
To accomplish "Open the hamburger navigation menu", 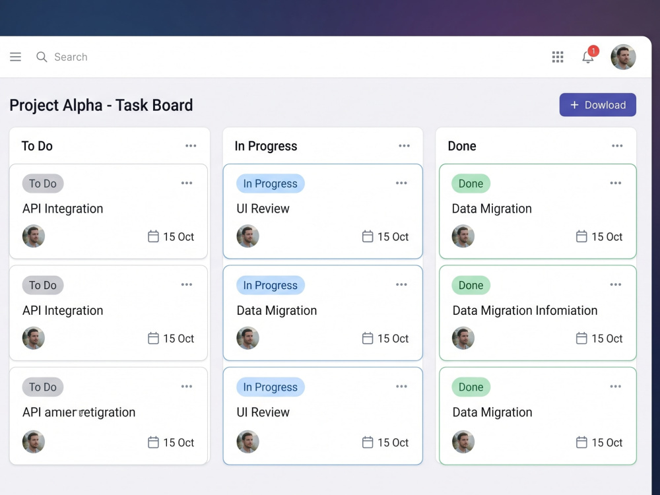I will (16, 57).
